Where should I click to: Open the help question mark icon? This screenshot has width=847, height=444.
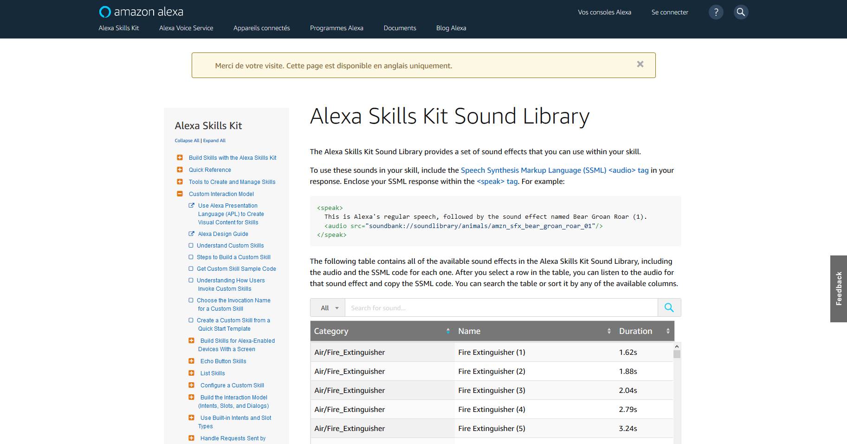[716, 12]
